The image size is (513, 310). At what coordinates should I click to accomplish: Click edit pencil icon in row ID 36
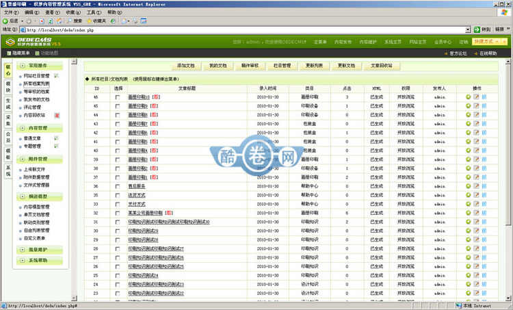point(476,186)
